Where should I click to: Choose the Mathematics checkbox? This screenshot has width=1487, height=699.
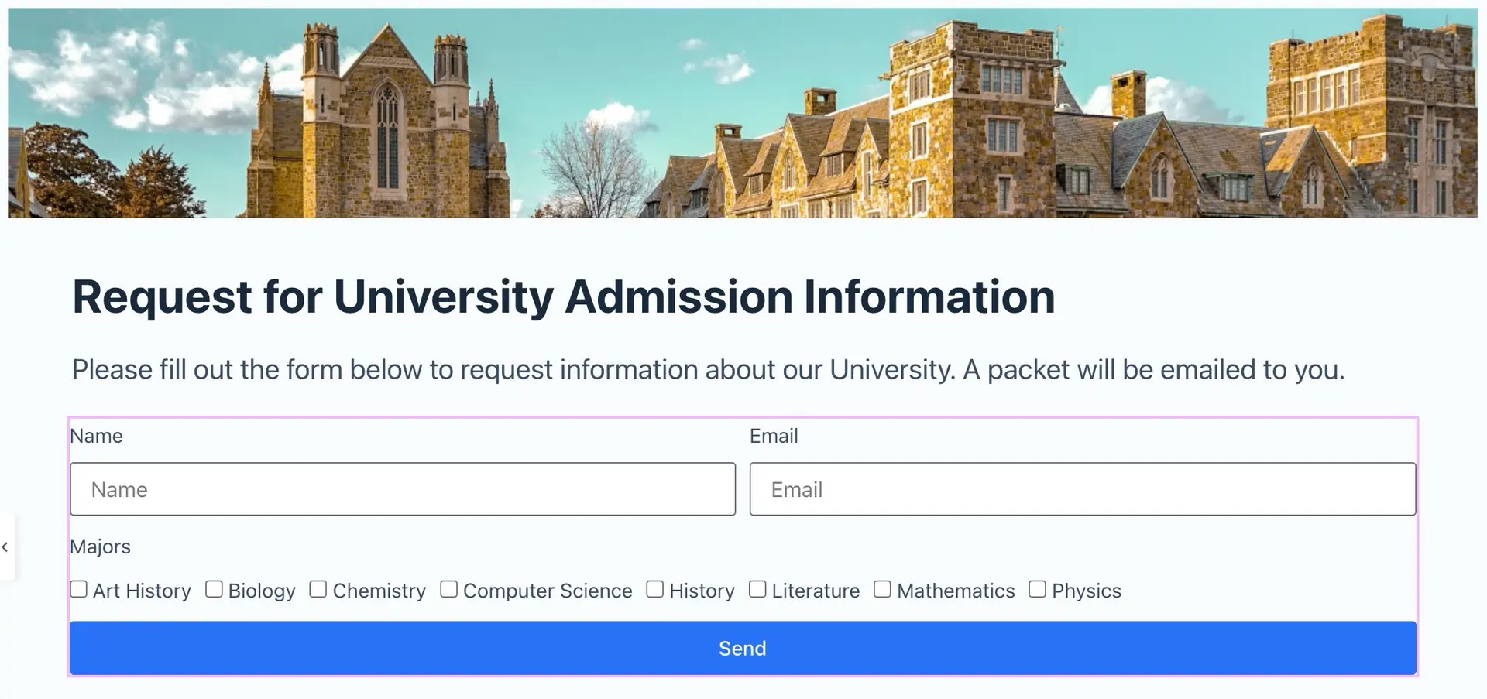(x=882, y=590)
